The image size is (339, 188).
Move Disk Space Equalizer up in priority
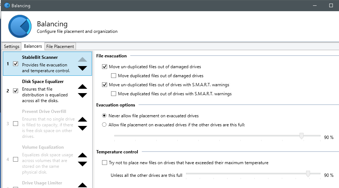point(82,87)
